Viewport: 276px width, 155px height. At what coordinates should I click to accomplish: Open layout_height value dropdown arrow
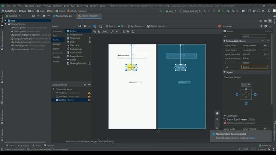[265, 50]
